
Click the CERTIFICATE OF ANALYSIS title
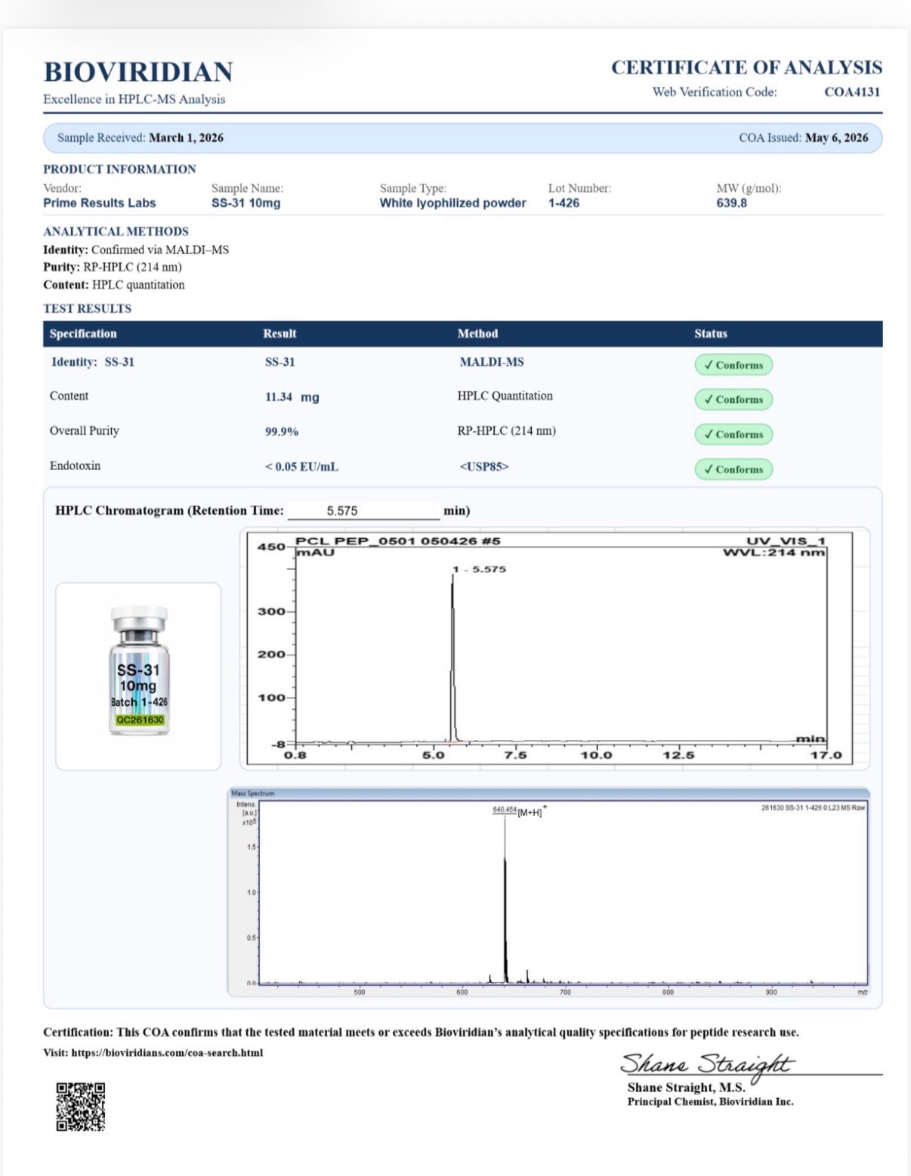point(746,67)
